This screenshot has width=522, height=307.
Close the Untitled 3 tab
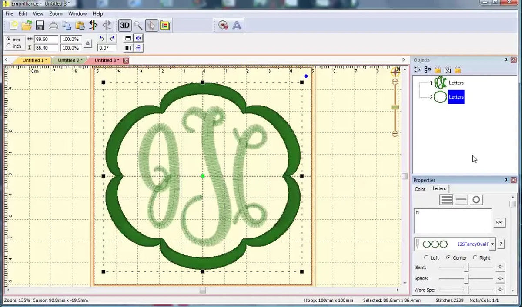(x=126, y=60)
